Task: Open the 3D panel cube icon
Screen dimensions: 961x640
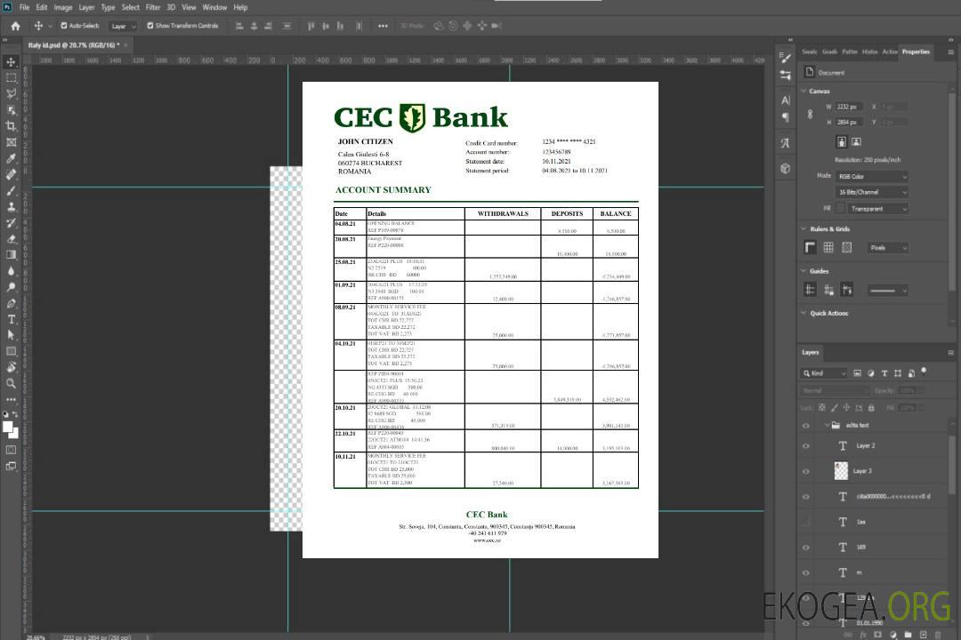Action: click(x=785, y=168)
